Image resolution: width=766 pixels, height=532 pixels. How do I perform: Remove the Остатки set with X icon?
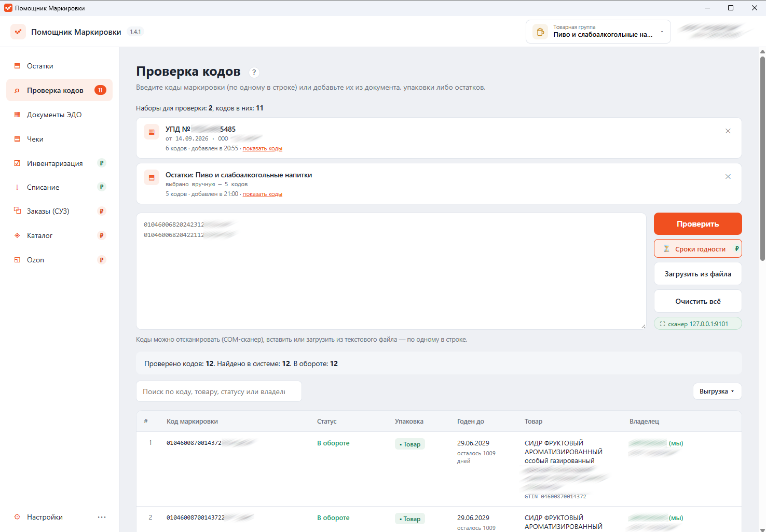coord(728,177)
